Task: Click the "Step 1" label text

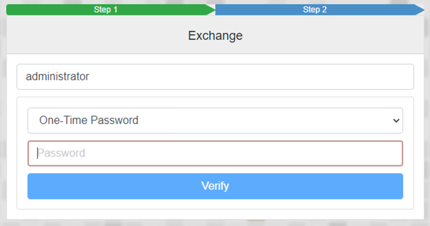Action: (106, 10)
